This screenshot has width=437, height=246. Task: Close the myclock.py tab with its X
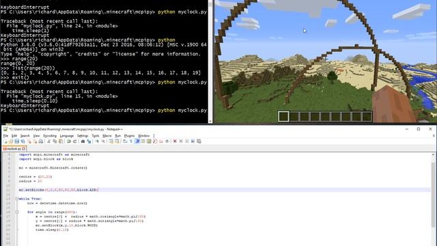(x=24, y=149)
